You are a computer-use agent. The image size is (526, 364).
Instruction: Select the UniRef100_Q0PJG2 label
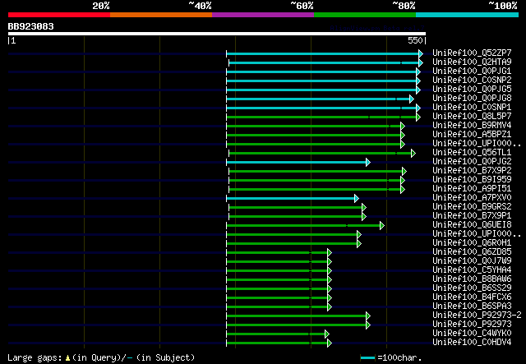(472, 162)
